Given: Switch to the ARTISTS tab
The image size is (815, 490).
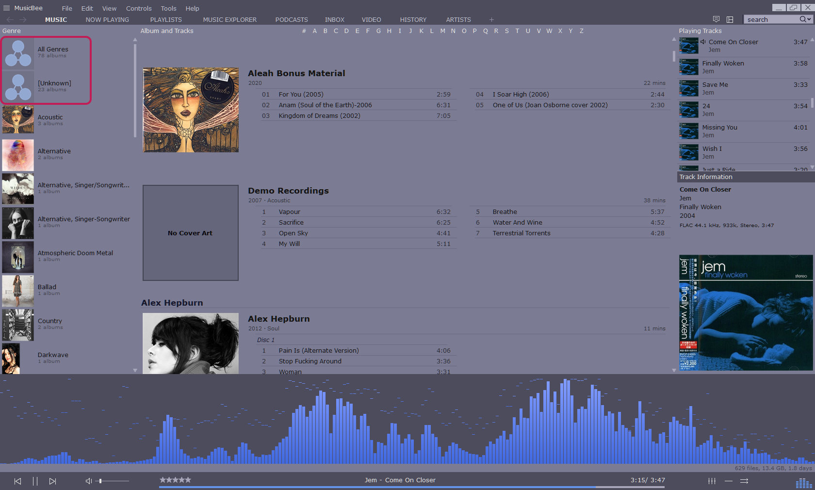Looking at the screenshot, I should pos(458,19).
